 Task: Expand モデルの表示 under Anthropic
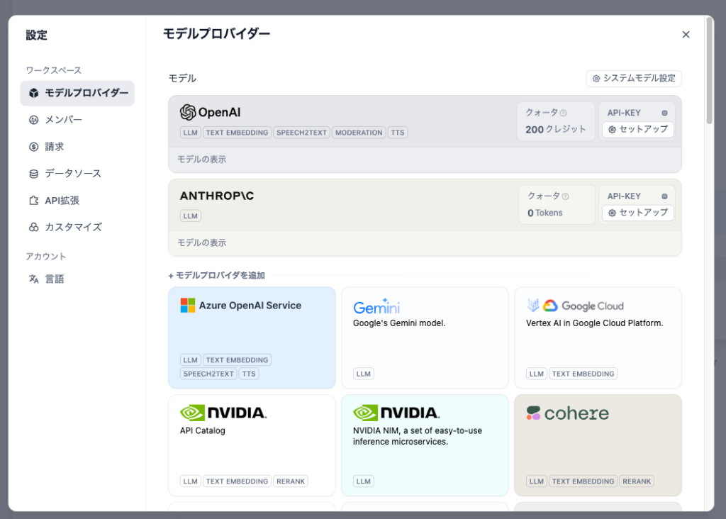click(202, 242)
